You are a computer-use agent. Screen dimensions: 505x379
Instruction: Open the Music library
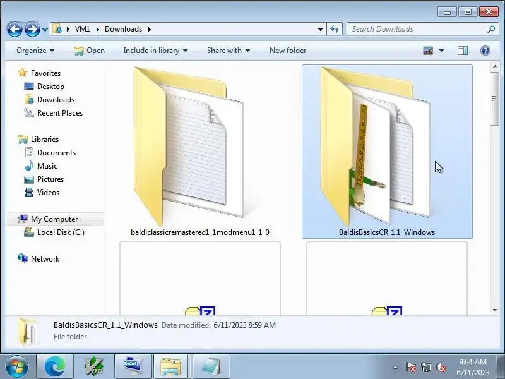tap(47, 166)
